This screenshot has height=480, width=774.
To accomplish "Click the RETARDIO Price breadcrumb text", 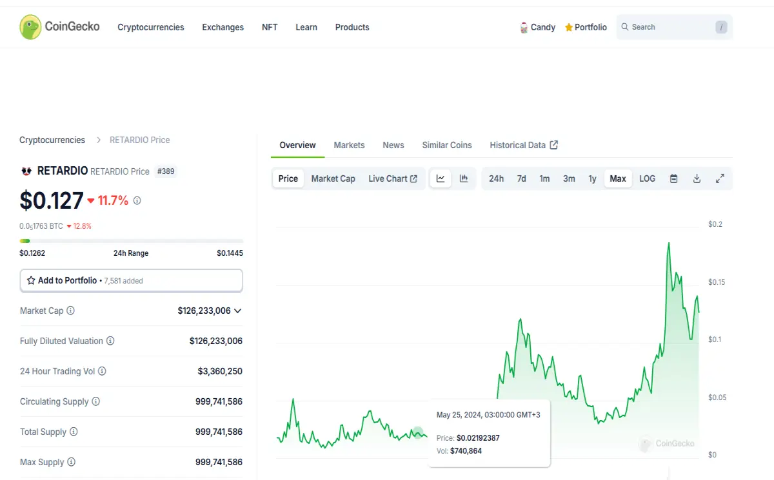I will [140, 140].
